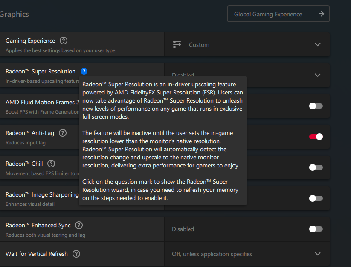The height and width of the screenshot is (267, 351).
Task: Click the Graphics section heading
Action: (x=14, y=14)
